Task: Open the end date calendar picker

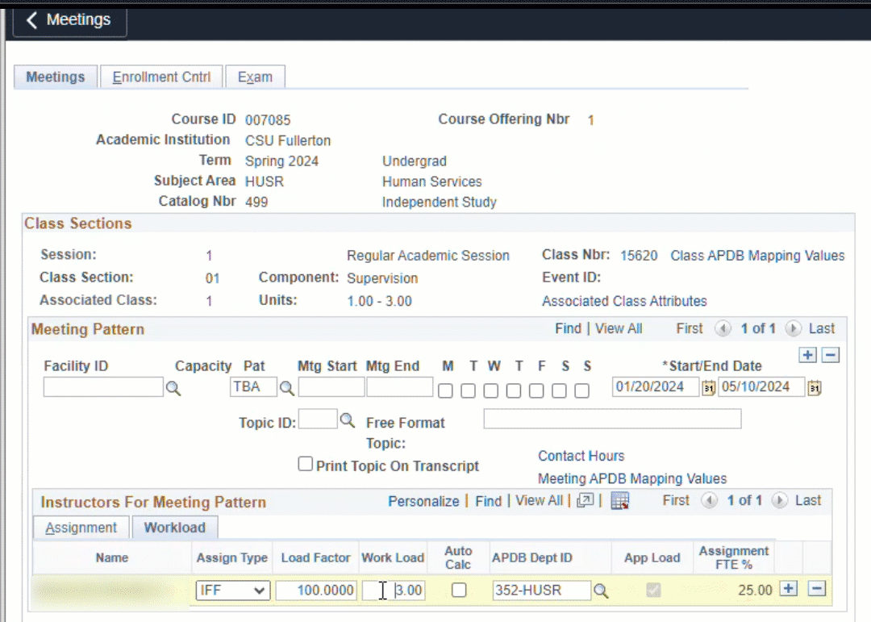Action: click(x=815, y=388)
